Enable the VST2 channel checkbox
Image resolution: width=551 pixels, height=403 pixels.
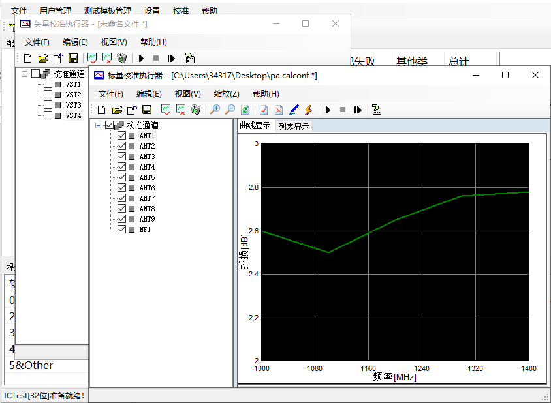click(x=48, y=95)
